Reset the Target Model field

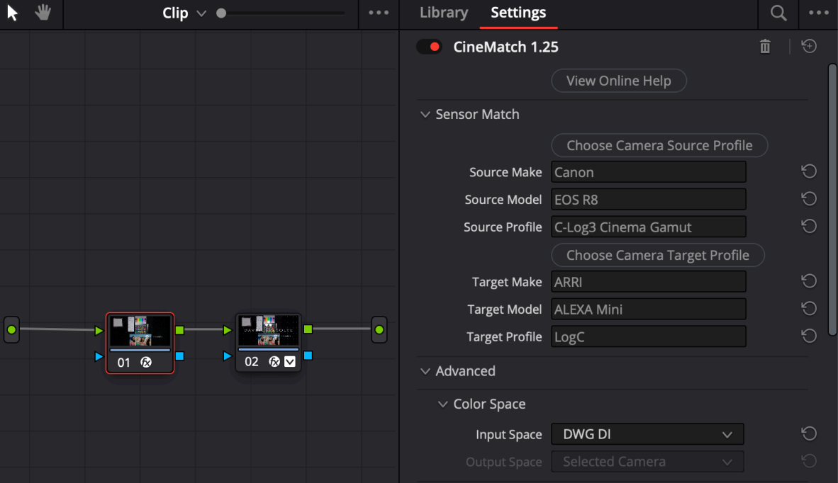coord(808,309)
